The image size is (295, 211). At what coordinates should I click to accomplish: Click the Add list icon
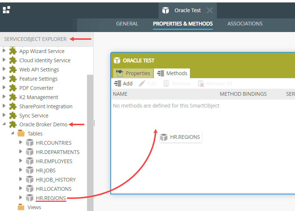(118, 84)
